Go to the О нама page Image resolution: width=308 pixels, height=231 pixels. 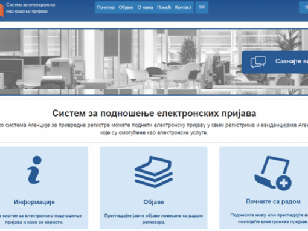[145, 7]
